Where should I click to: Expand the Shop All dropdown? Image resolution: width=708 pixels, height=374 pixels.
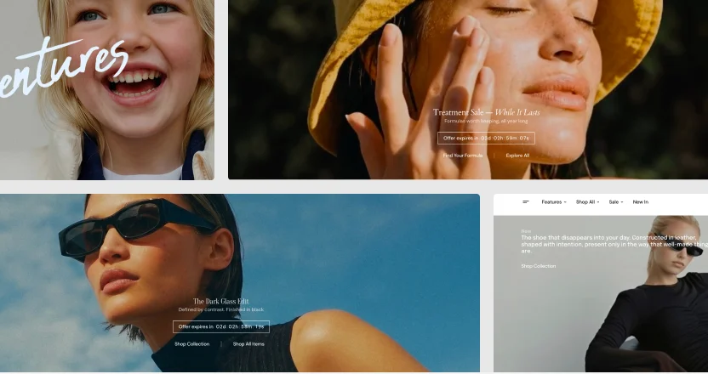coord(587,202)
